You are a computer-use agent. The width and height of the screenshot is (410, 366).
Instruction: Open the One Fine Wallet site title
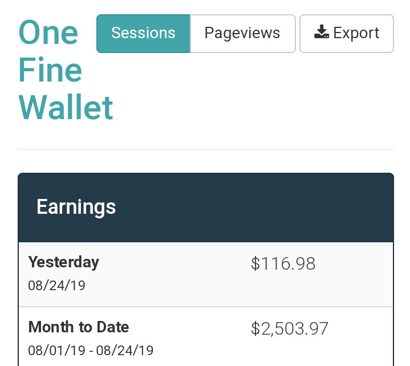click(x=66, y=70)
